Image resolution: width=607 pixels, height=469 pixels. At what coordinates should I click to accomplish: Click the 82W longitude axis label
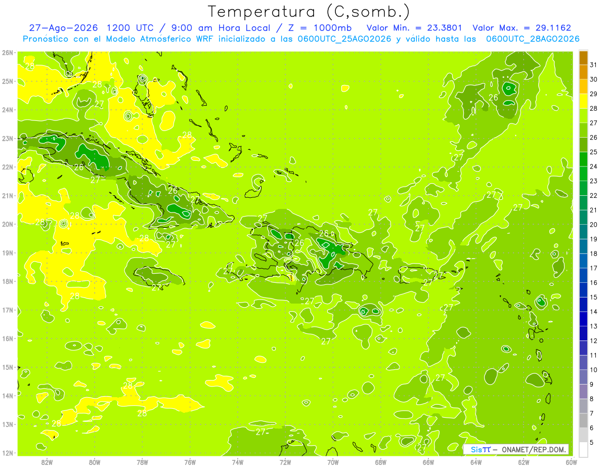[47, 462]
